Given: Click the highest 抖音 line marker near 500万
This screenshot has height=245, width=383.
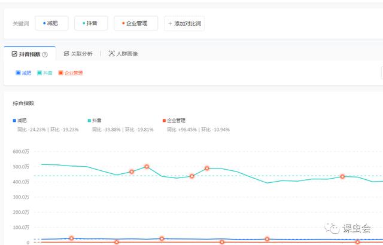Looking at the screenshot, I should click(147, 167).
